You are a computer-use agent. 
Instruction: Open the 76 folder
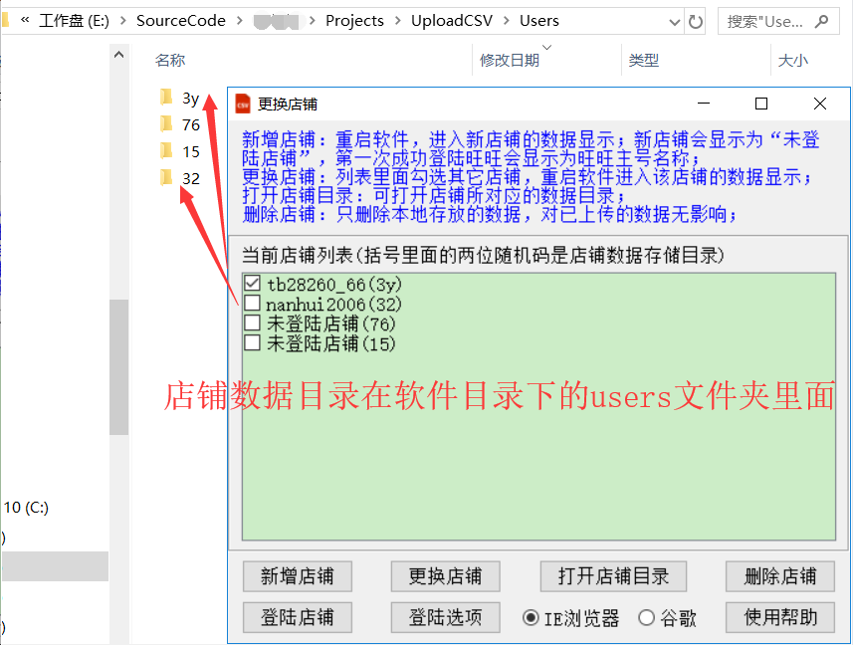pyautogui.click(x=190, y=124)
